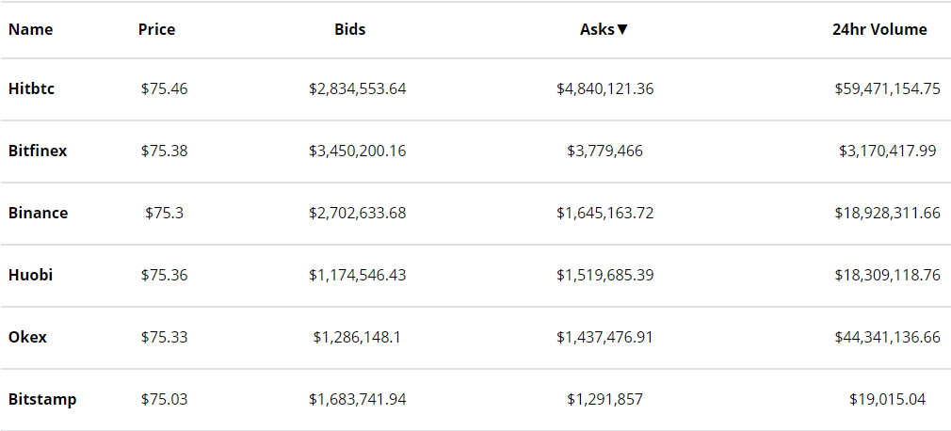Open the Bitfinex exchange row
951x431 pixels.
38,151
